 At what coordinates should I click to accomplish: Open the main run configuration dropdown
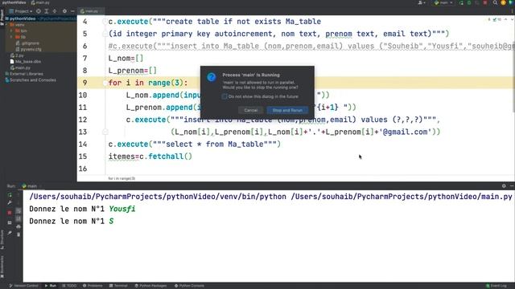[x=443, y=2]
